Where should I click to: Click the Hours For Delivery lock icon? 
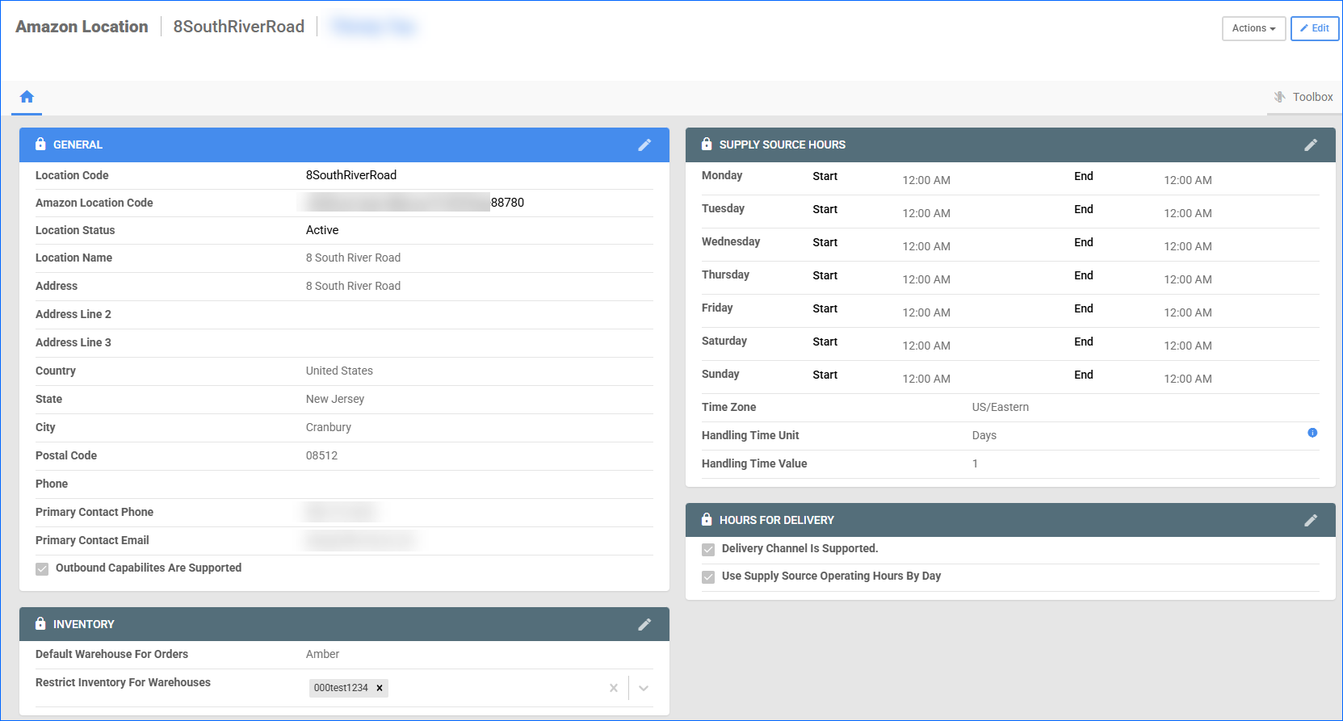[707, 519]
